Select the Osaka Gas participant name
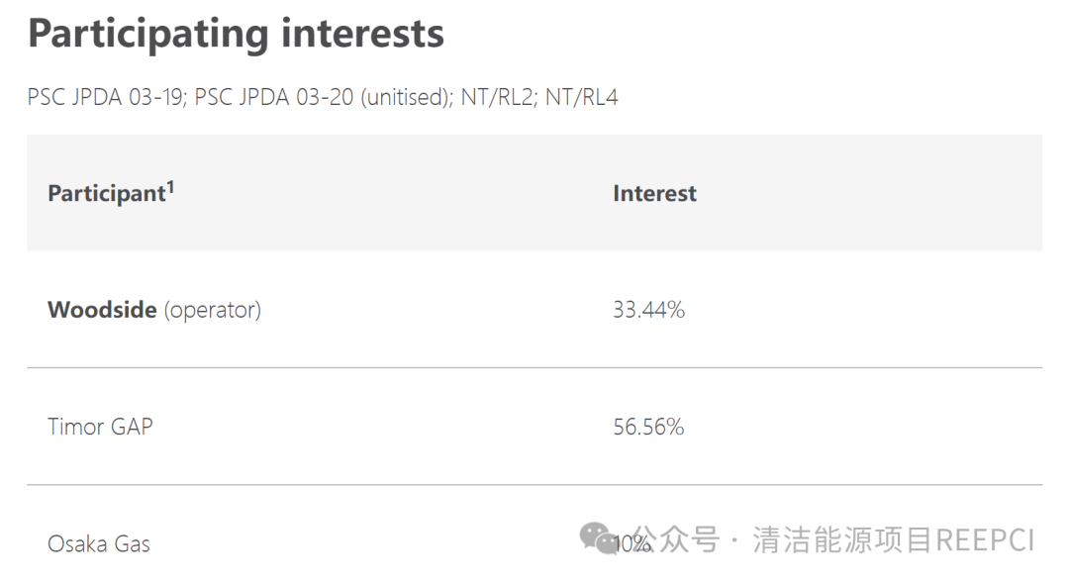Screen dimensions: 1069x583 tap(99, 544)
